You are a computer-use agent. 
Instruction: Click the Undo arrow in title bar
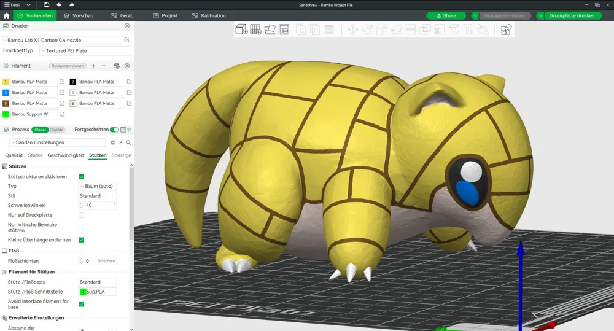[x=59, y=5]
